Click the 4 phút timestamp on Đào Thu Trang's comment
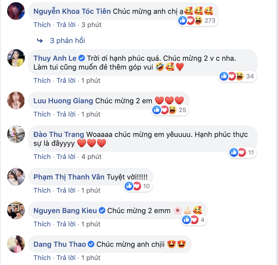The width and height of the screenshot is (278, 265). [92, 157]
